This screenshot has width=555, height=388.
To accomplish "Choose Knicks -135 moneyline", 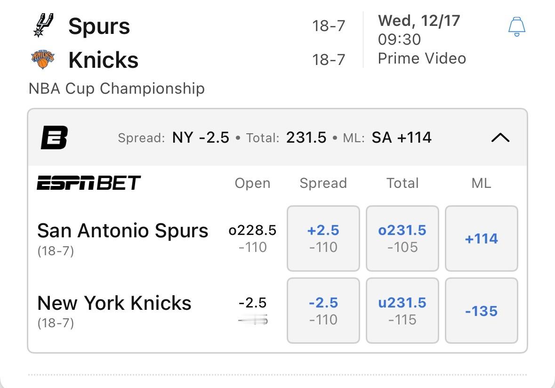I will coord(481,311).
